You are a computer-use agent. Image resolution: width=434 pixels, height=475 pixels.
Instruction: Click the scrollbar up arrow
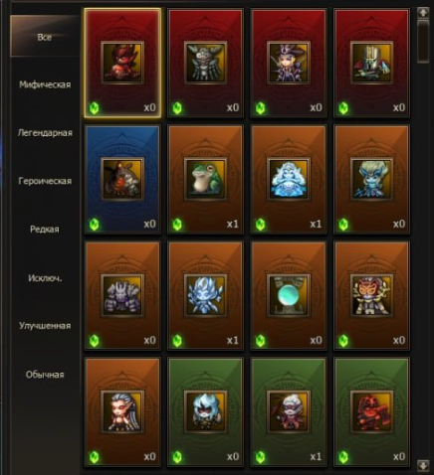coord(423,13)
